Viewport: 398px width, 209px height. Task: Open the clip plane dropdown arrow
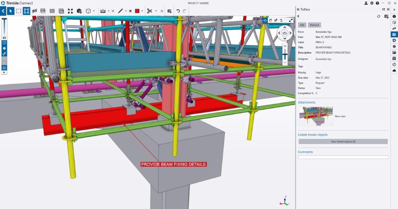coord(156,11)
